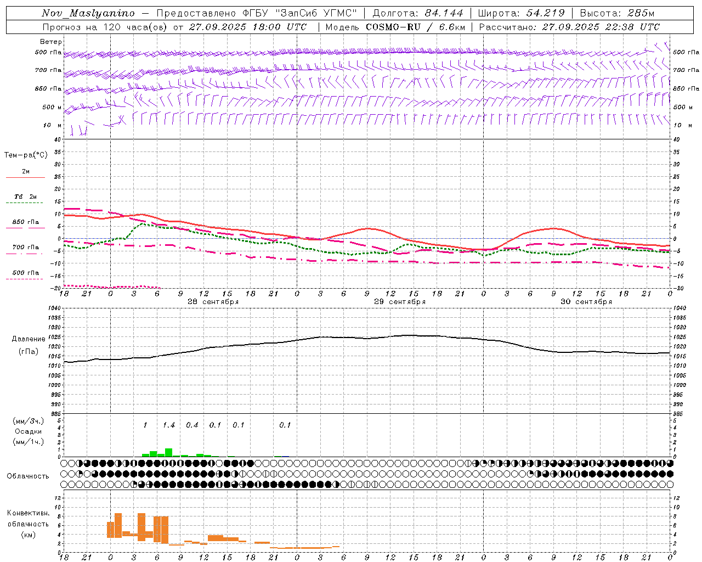Click the (мм/1ч.) precipitation unit label

point(29,441)
